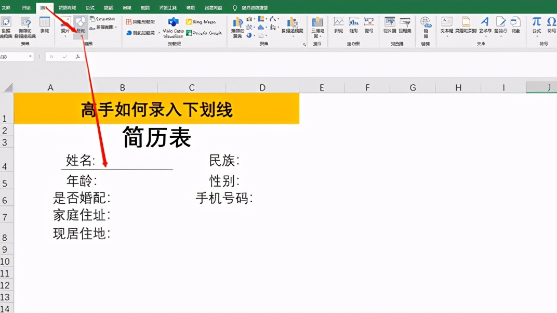This screenshot has width=557, height=313.
Task: Insert a Text Box
Action: [x=447, y=23]
